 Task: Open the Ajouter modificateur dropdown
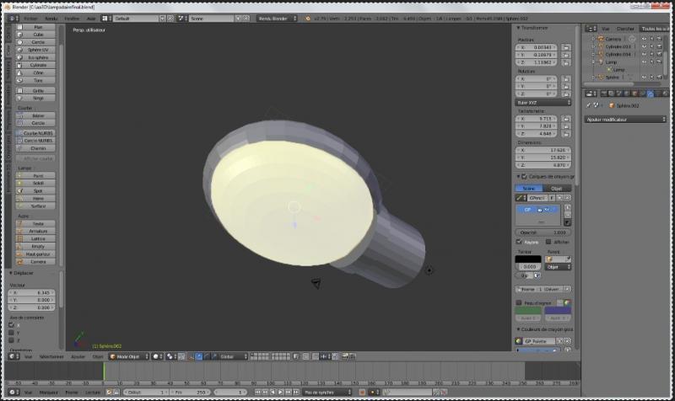[624, 120]
